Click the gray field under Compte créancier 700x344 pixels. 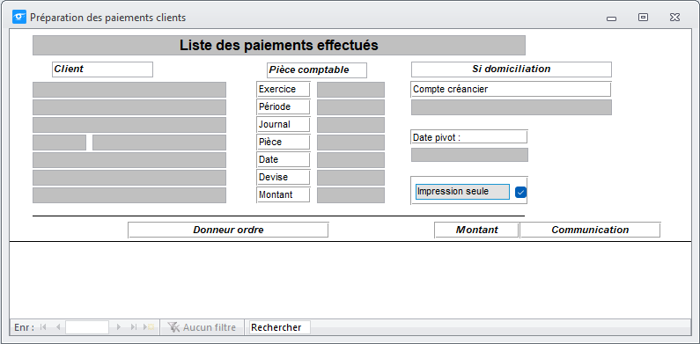click(x=512, y=107)
